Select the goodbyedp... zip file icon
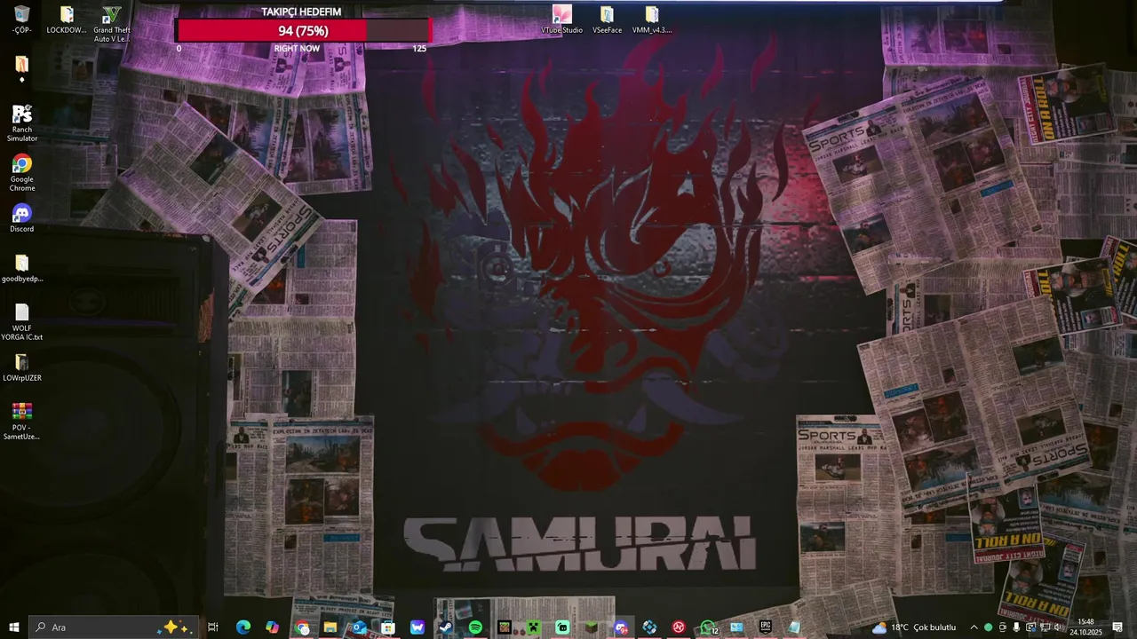Image resolution: width=1137 pixels, height=639 pixels. point(22,268)
